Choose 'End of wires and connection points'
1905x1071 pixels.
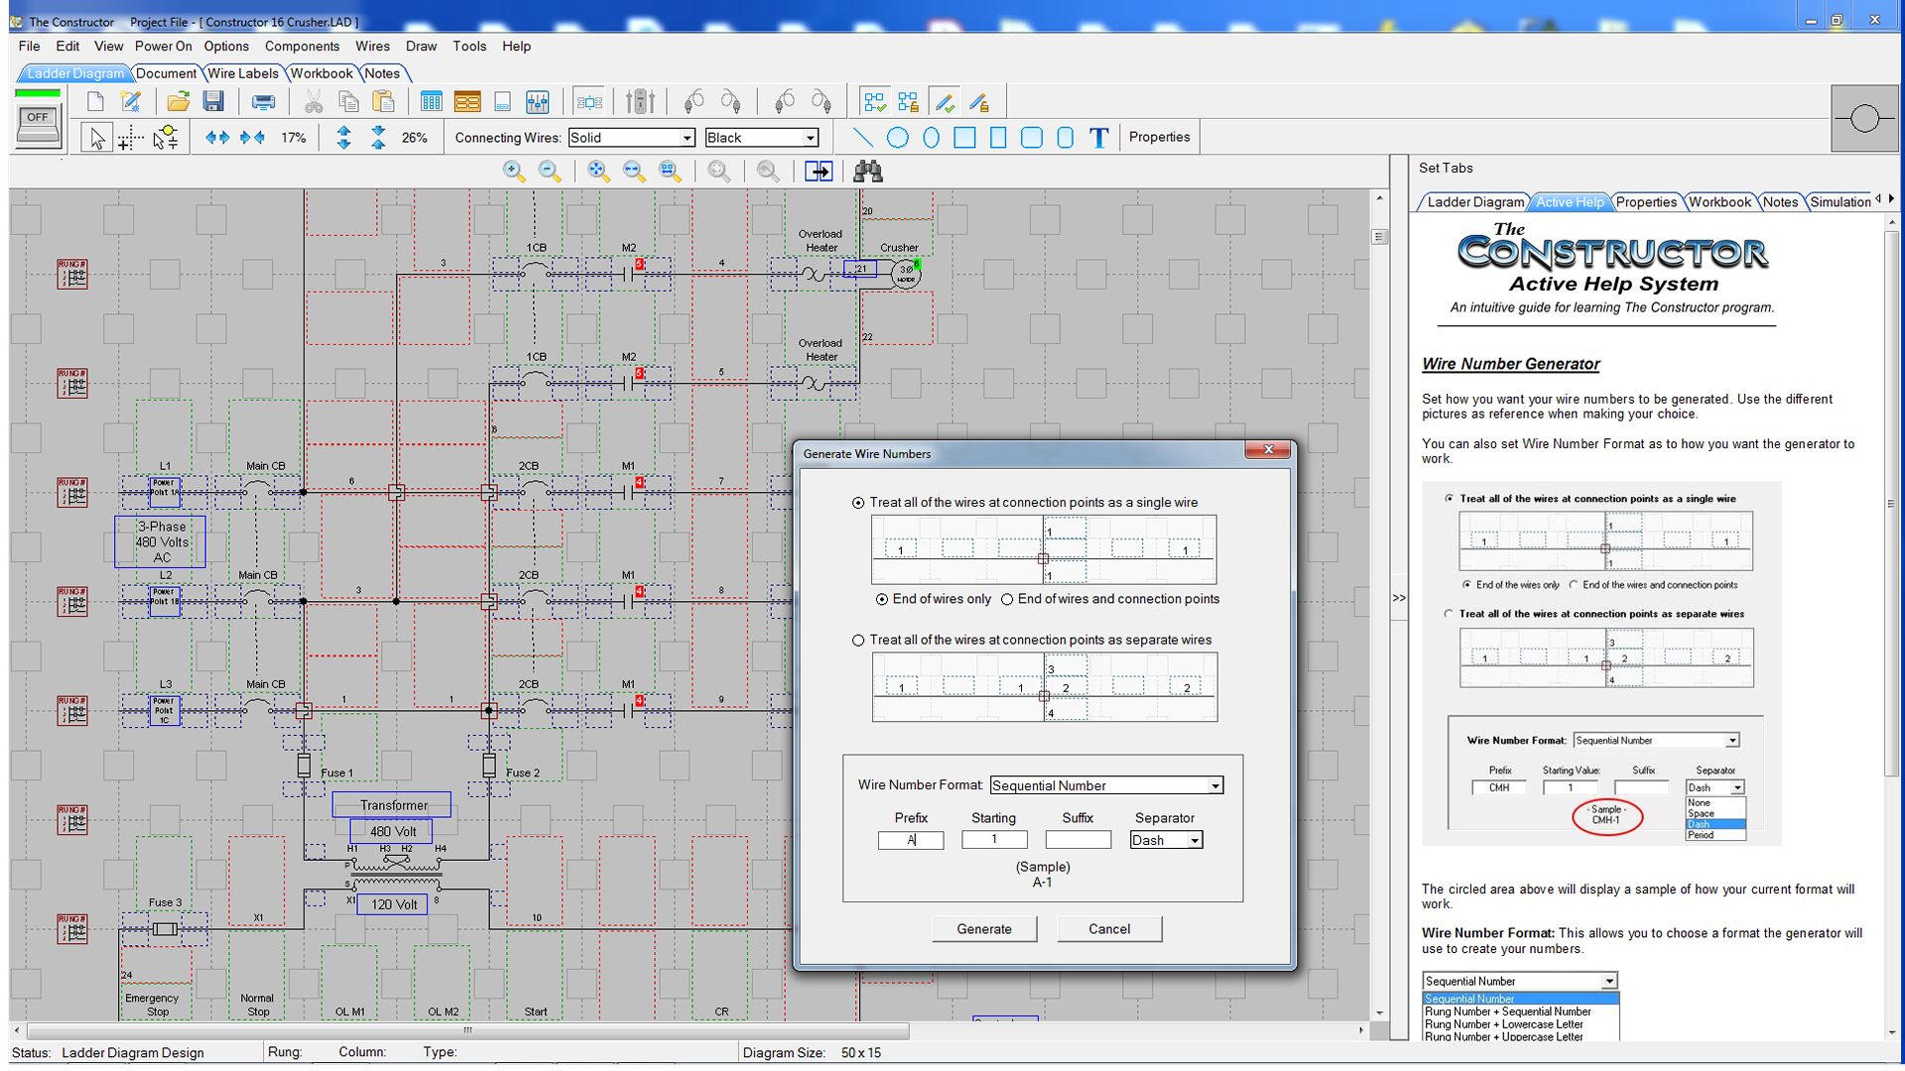pos(1007,599)
